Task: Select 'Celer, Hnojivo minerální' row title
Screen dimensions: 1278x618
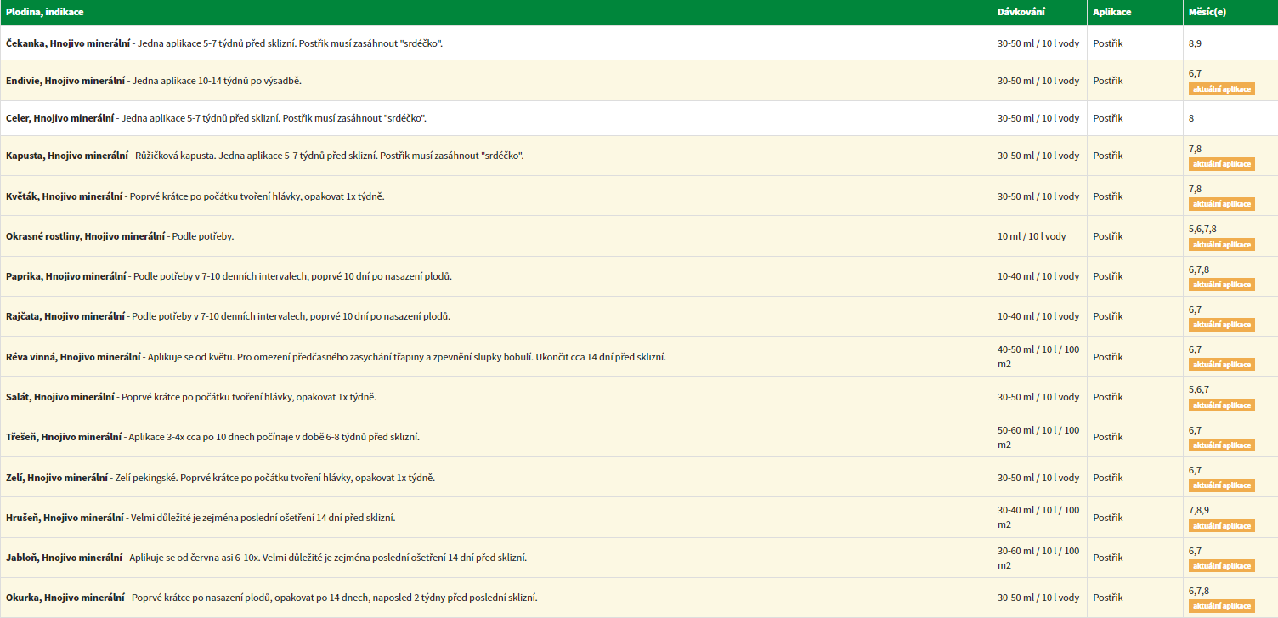Action: tap(60, 118)
